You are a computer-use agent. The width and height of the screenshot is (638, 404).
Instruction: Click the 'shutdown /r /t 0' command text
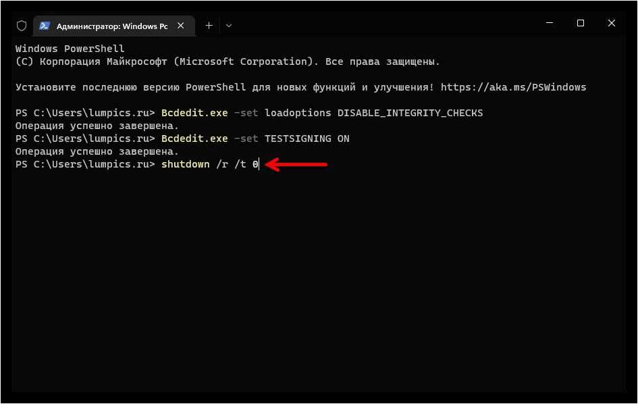pos(210,164)
